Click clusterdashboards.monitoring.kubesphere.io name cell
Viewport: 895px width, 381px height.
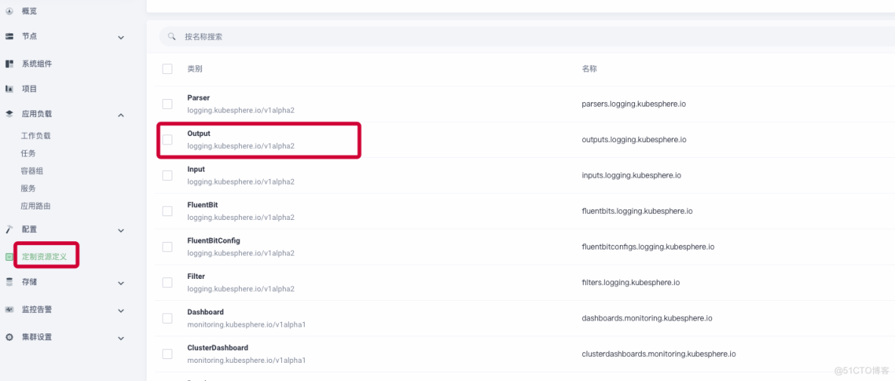click(658, 354)
